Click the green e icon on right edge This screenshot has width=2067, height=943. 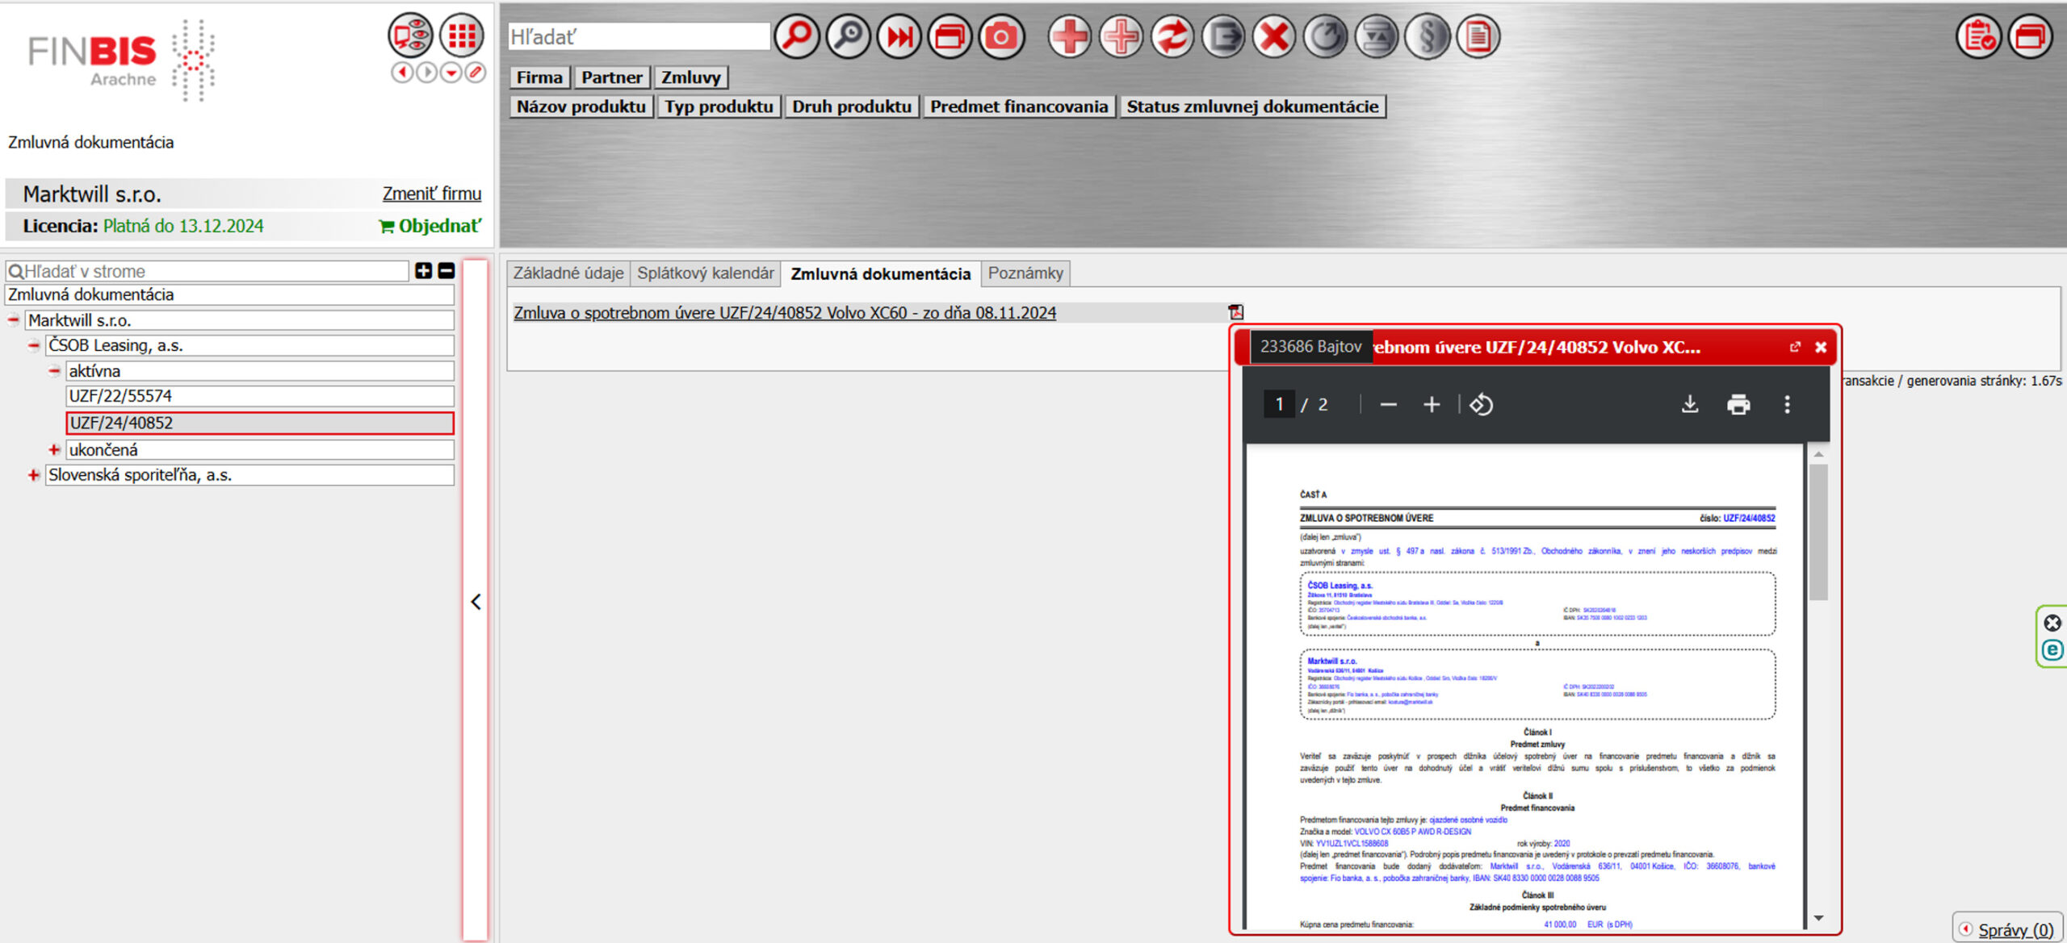(x=2052, y=649)
